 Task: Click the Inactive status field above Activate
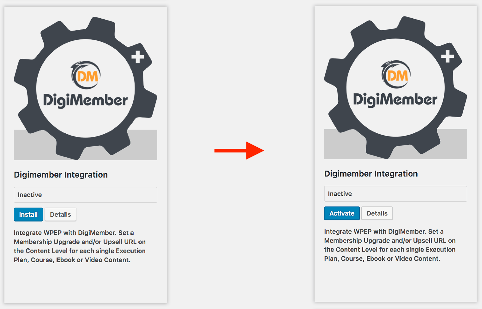coord(395,194)
